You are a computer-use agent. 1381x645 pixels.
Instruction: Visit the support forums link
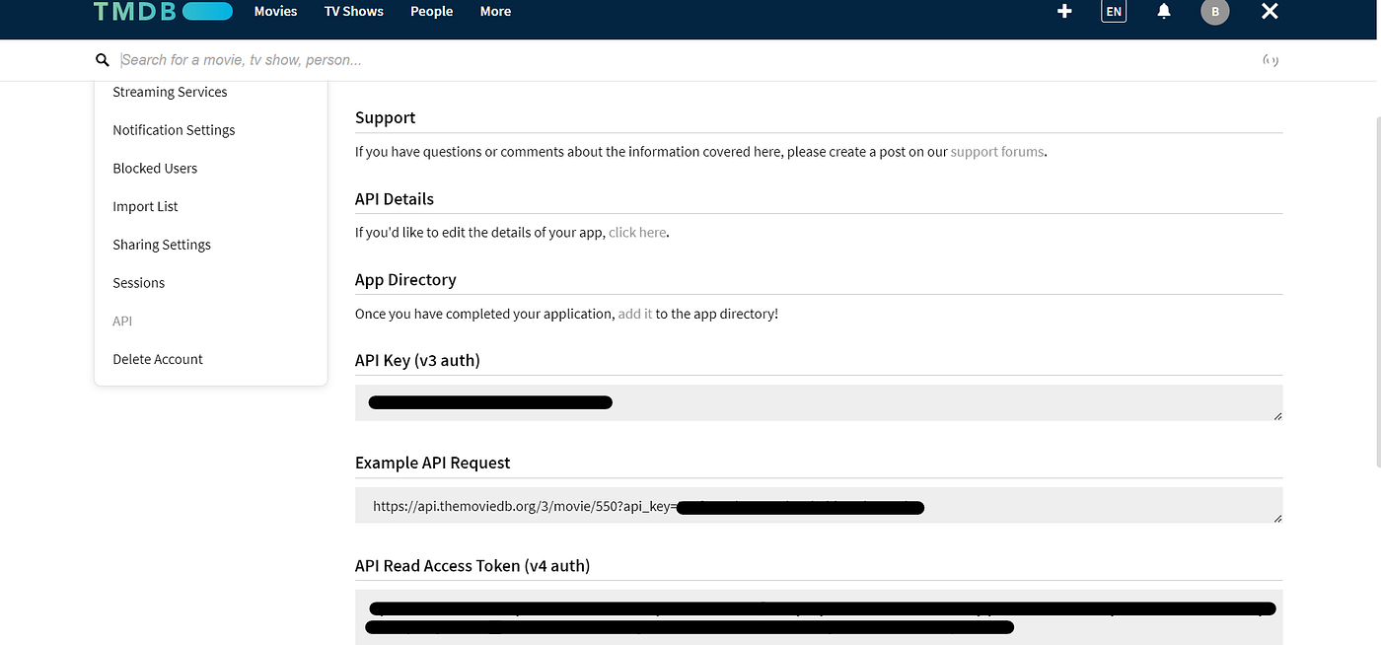(997, 151)
